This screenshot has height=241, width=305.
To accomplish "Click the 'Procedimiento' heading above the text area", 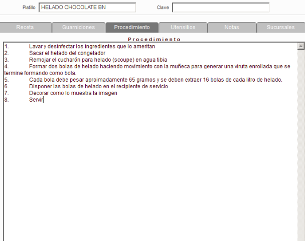I will coord(154,39).
